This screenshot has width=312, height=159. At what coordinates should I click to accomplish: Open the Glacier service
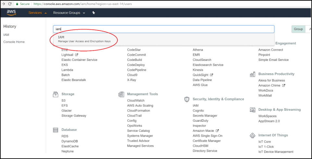pos(67,110)
